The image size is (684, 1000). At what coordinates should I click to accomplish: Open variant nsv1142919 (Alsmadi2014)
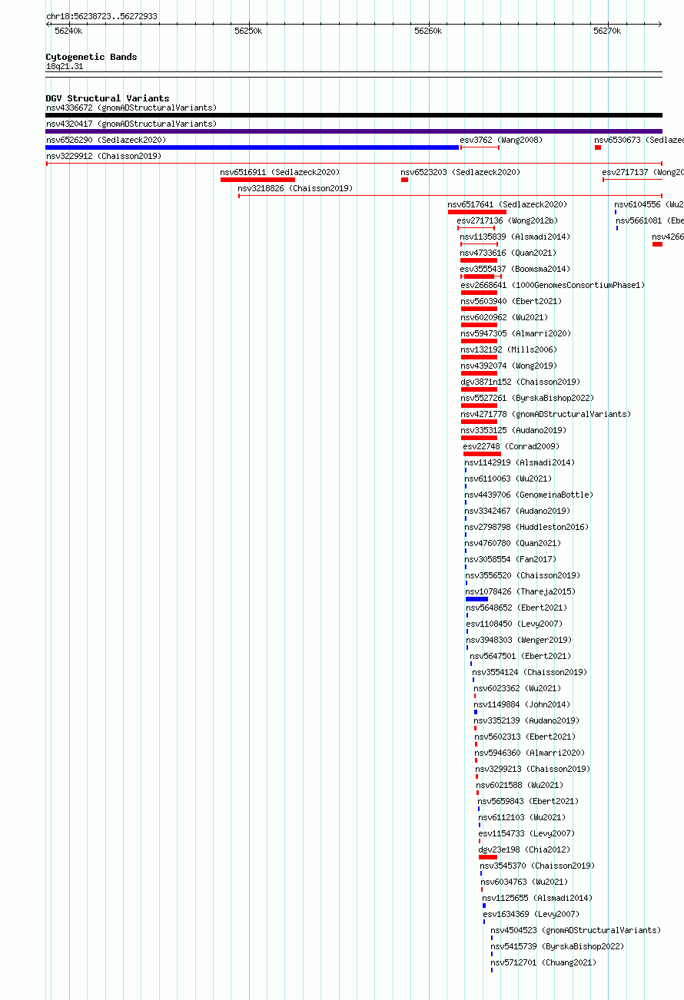pos(519,462)
